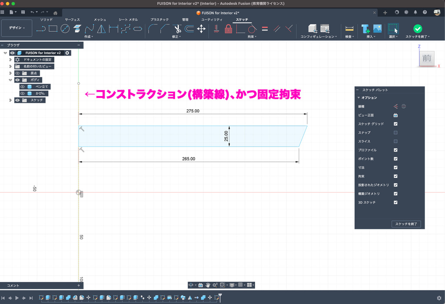The image size is (445, 304).
Task: Toggle the スケッチ グリッド checkbox
Action: pyautogui.click(x=395, y=124)
